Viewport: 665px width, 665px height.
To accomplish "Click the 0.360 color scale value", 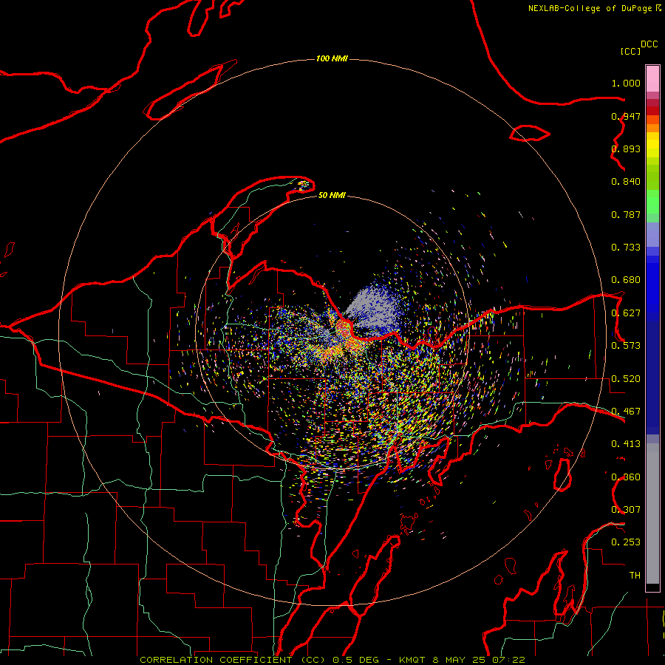I will (626, 477).
